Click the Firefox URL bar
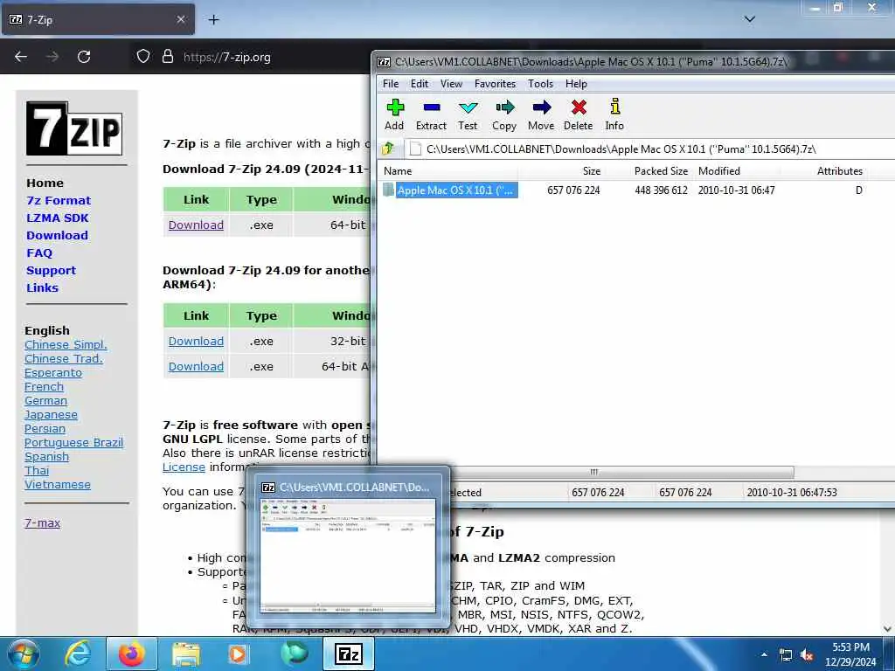 (226, 57)
